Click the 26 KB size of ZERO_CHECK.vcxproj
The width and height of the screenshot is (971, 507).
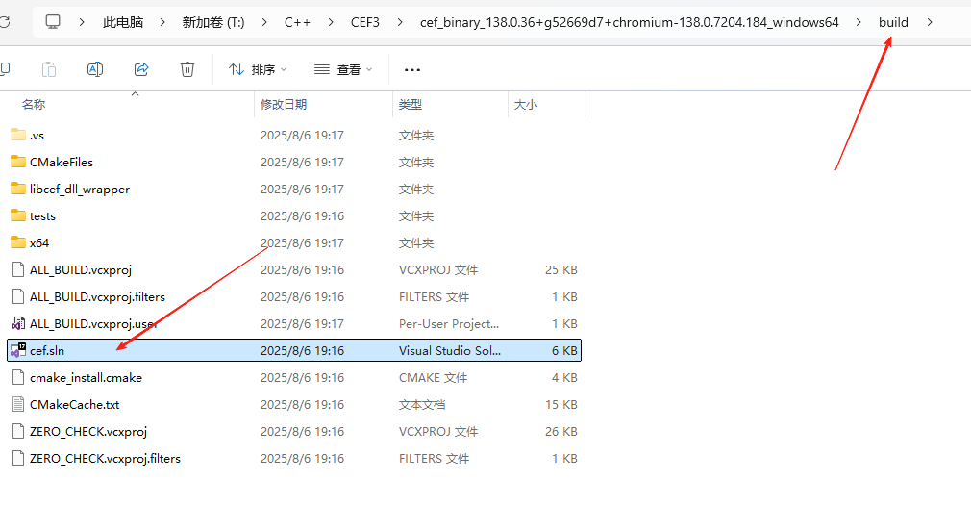pos(561,431)
